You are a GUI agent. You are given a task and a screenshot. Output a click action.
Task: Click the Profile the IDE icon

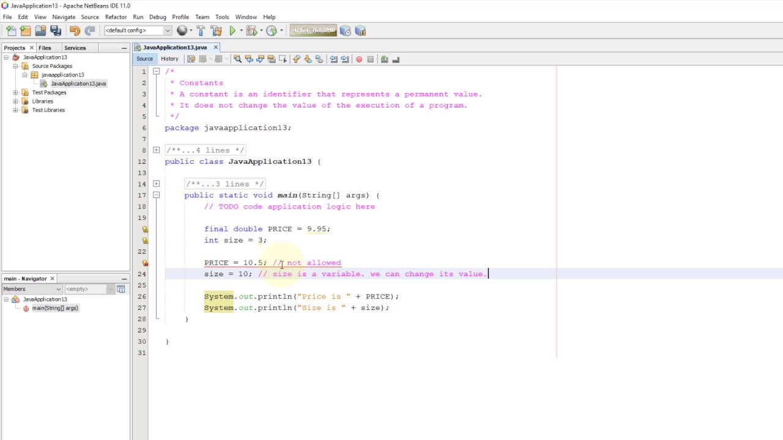coord(345,31)
